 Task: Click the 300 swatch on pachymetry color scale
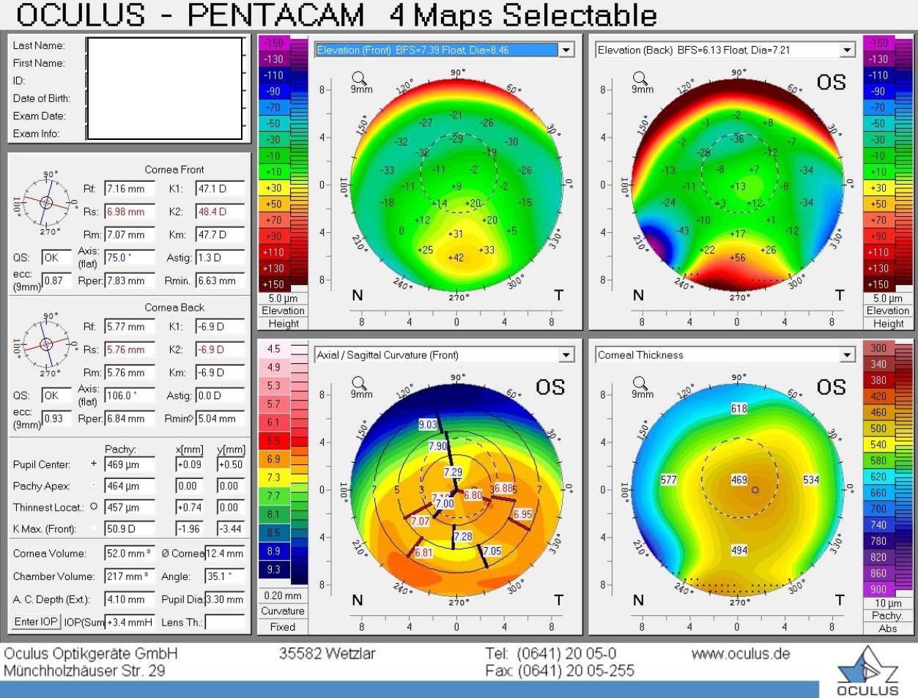coord(878,348)
